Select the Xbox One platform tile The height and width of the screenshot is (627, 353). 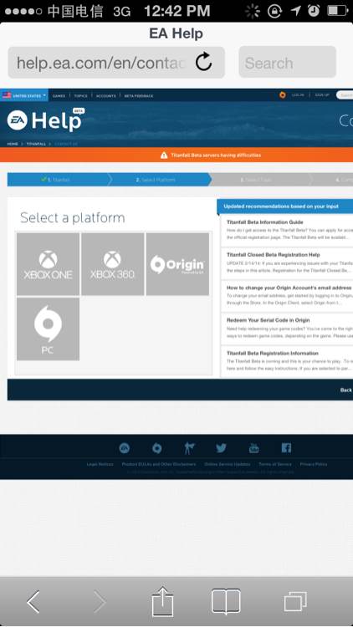pyautogui.click(x=48, y=264)
